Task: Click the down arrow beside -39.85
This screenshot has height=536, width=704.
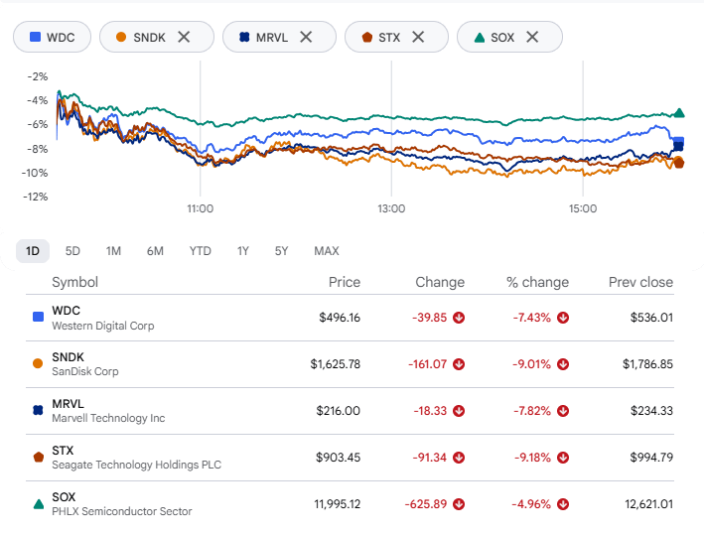Action: pyautogui.click(x=459, y=318)
